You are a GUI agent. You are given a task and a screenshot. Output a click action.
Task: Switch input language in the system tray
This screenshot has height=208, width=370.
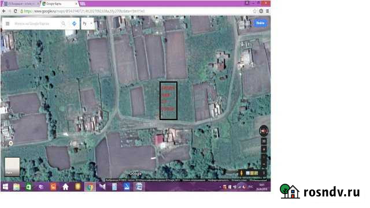(x=250, y=187)
